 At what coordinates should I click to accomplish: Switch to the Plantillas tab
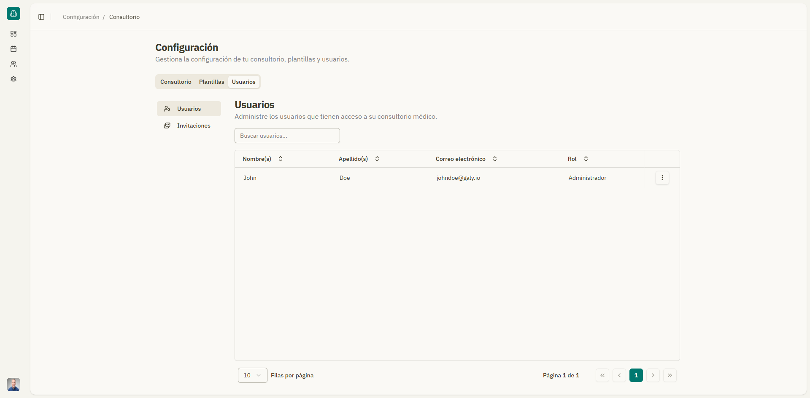[211, 82]
